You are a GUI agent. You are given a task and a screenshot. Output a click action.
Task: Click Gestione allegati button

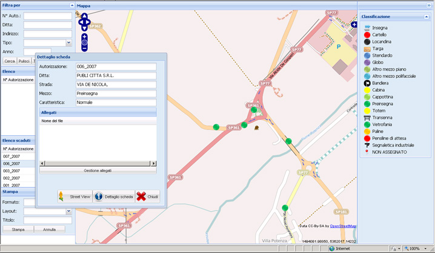pyautogui.click(x=98, y=171)
